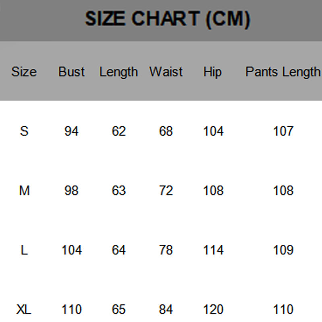The image size is (322, 322).
Task: Click pants length 107 for size S
Action: 283,131
